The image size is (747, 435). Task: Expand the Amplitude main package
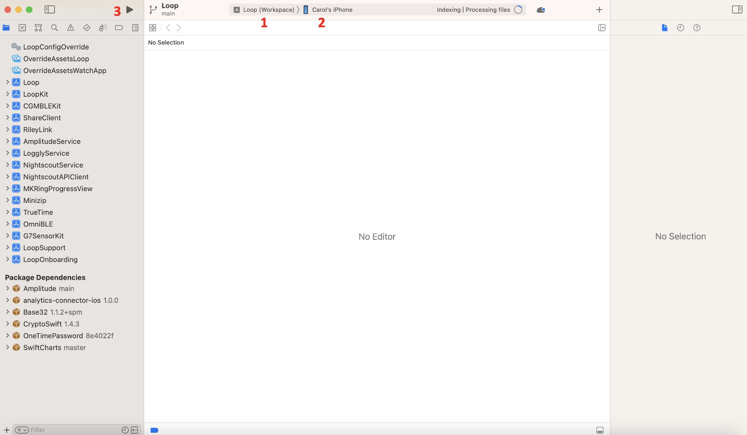click(7, 288)
